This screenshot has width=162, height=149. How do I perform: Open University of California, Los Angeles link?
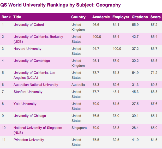point(34,75)
